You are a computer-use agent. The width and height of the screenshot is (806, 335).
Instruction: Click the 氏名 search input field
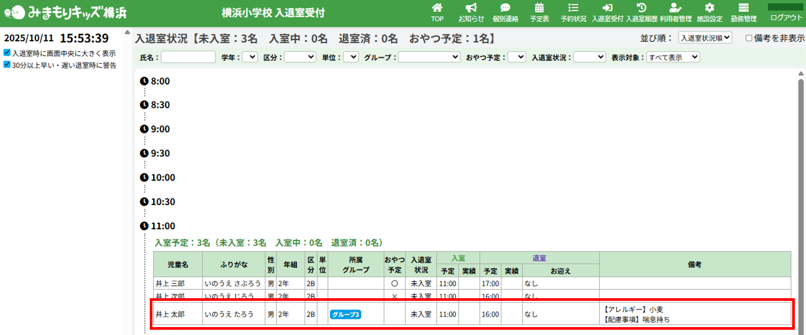tap(189, 57)
